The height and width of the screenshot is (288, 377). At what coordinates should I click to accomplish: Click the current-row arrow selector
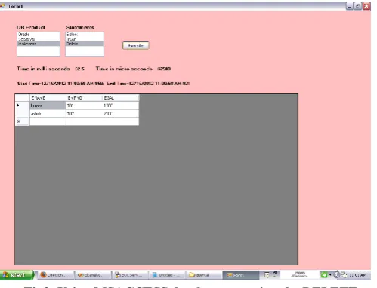point(22,106)
